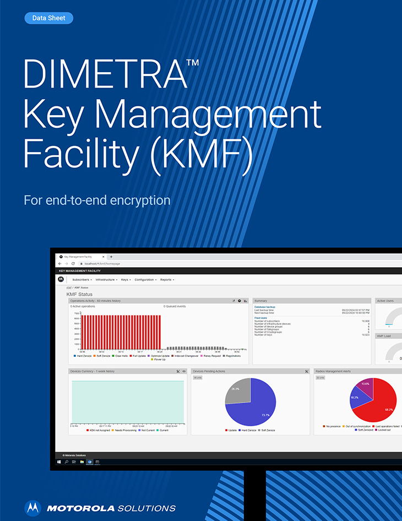Click the Motorola logo in the KMF nav

pos(61,279)
